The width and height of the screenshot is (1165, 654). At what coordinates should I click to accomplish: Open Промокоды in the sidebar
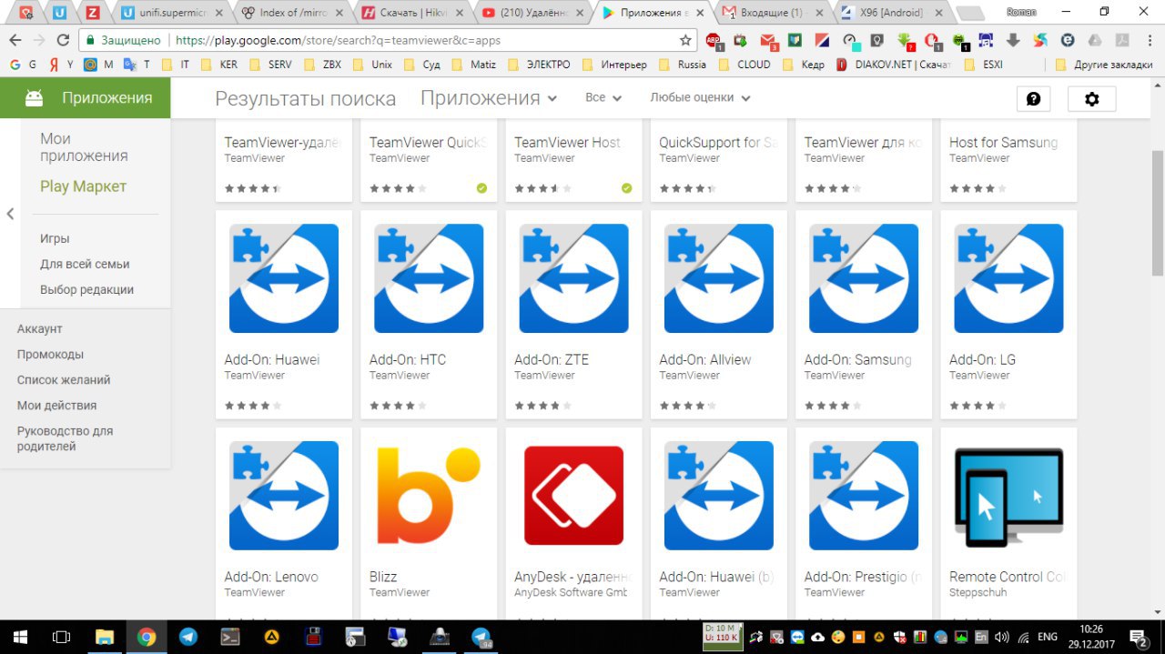(x=50, y=354)
